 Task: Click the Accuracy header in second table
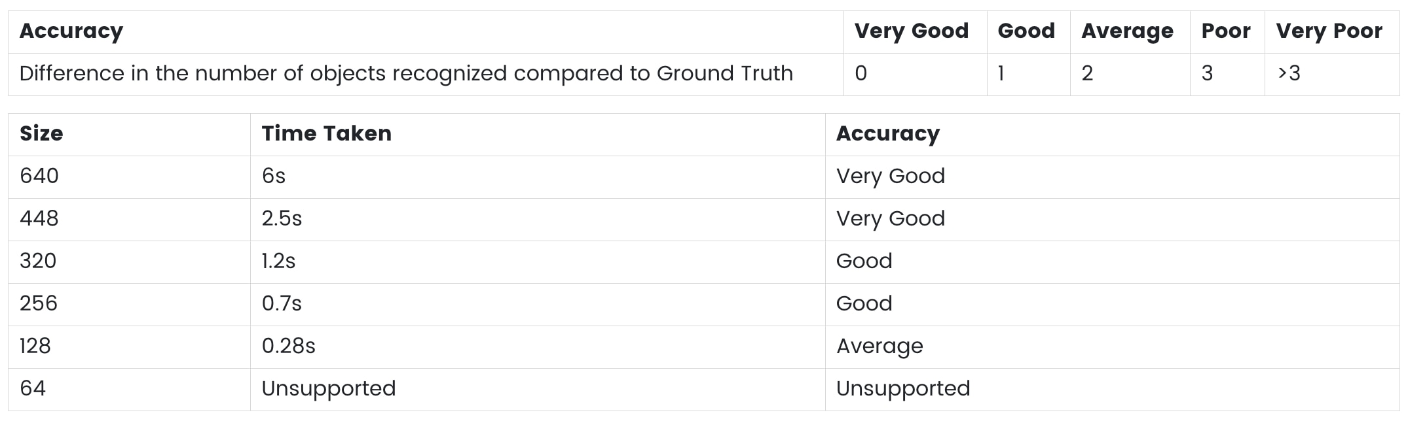coord(887,134)
